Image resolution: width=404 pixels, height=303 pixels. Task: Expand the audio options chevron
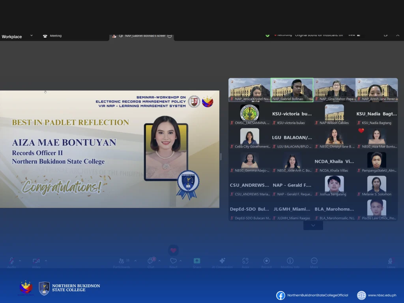tap(20, 261)
